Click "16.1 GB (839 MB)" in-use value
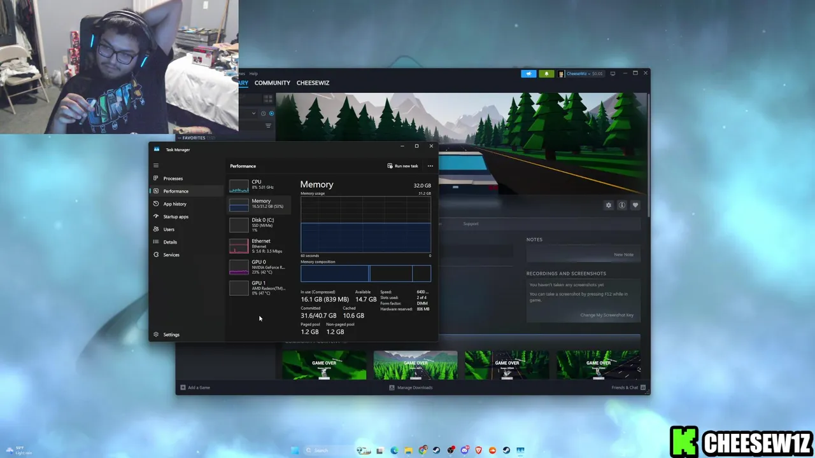 pos(325,300)
